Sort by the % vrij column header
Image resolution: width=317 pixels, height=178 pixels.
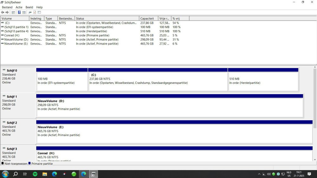180,18
